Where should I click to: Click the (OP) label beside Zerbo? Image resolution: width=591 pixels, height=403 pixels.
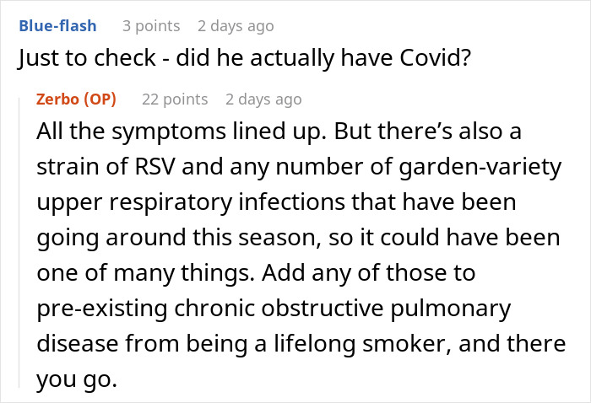coord(101,99)
